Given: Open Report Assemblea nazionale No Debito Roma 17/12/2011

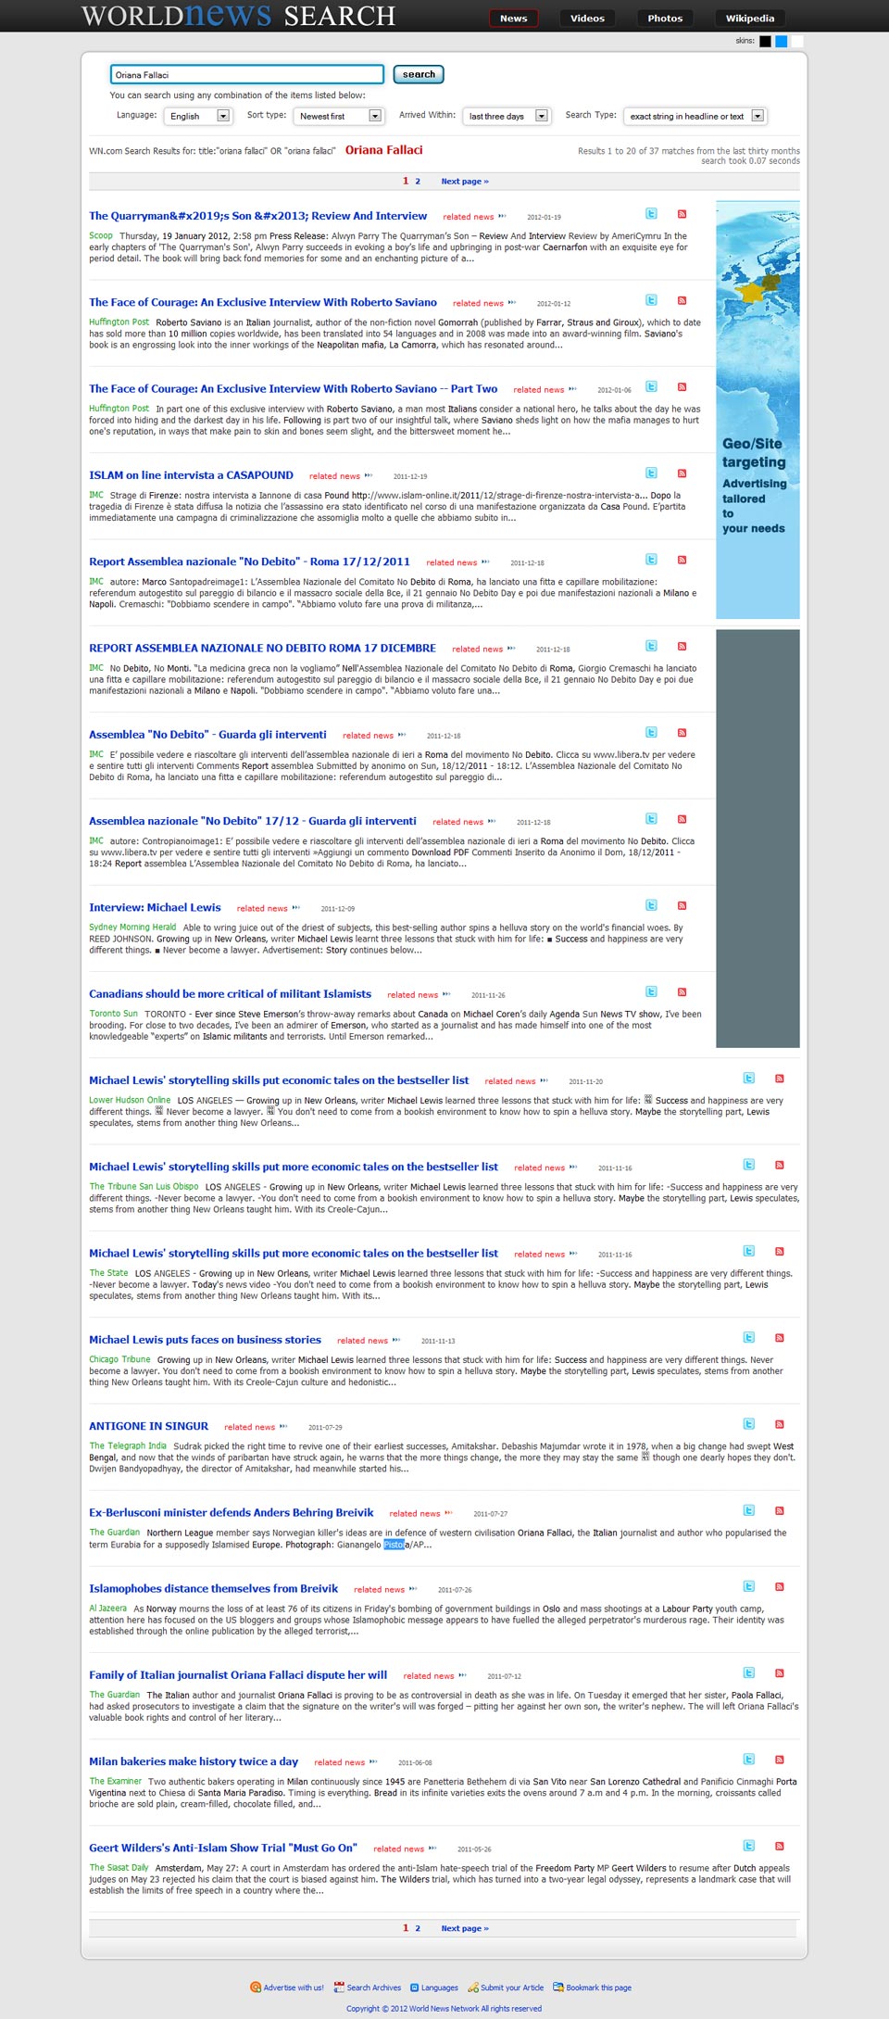Looking at the screenshot, I should [x=249, y=562].
